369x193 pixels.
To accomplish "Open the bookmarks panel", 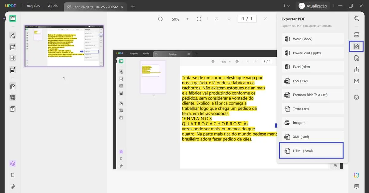I will point(13,175).
